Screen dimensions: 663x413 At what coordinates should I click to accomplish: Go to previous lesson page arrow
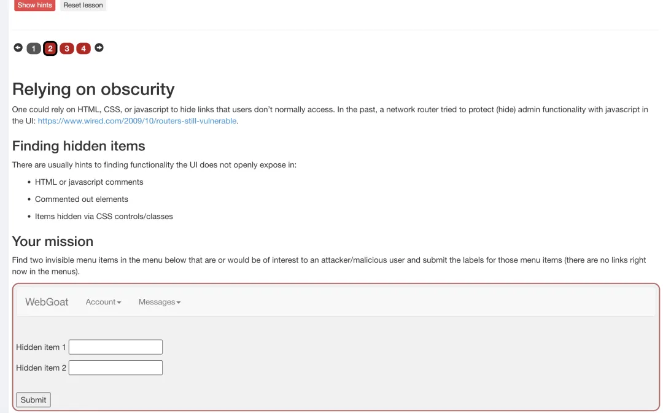click(x=18, y=48)
